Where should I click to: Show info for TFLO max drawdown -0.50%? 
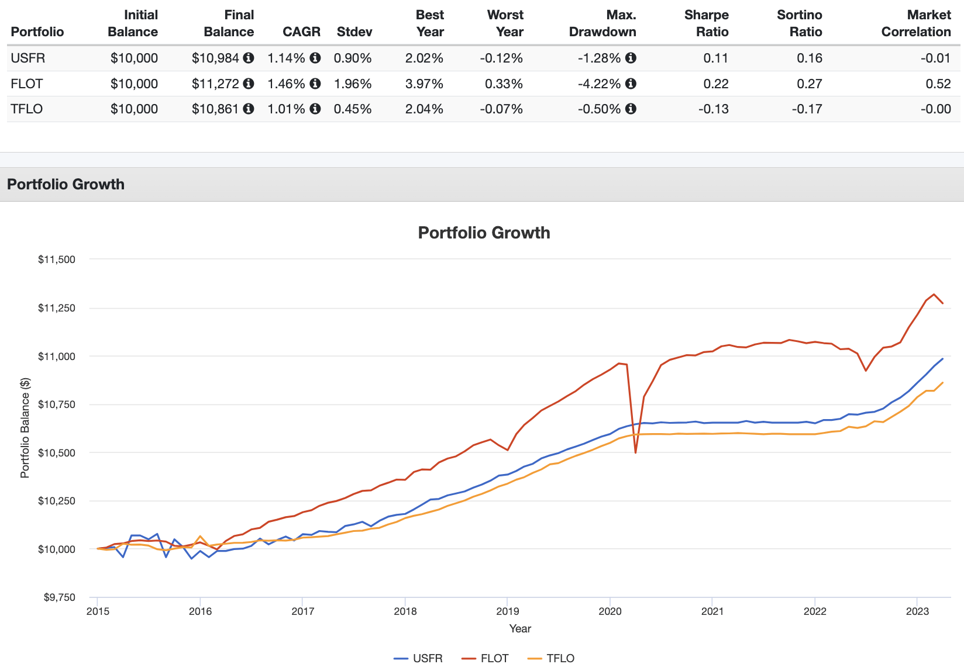click(x=631, y=109)
